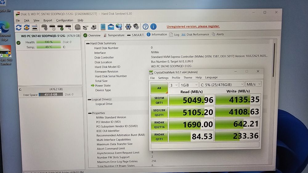Open the 1GiB test size dropdown
The width and height of the screenshot is (308, 173).
coord(189,85)
